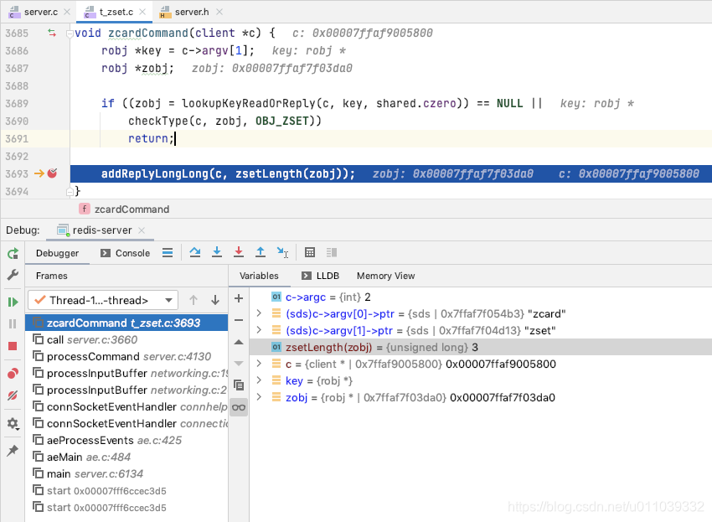Click line number 3689 in gutter

(x=17, y=103)
